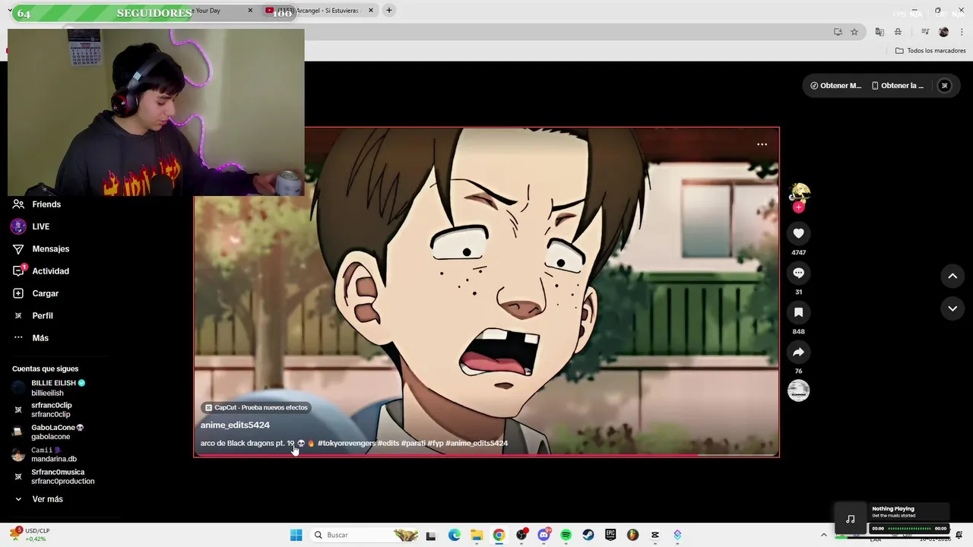The height and width of the screenshot is (547, 973).
Task: Click the Obtener M... button
Action: pos(835,86)
